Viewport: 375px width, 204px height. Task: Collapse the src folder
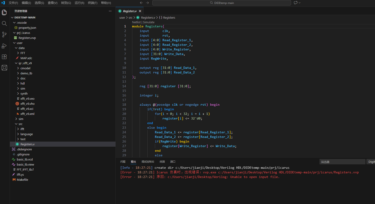pos(20,124)
